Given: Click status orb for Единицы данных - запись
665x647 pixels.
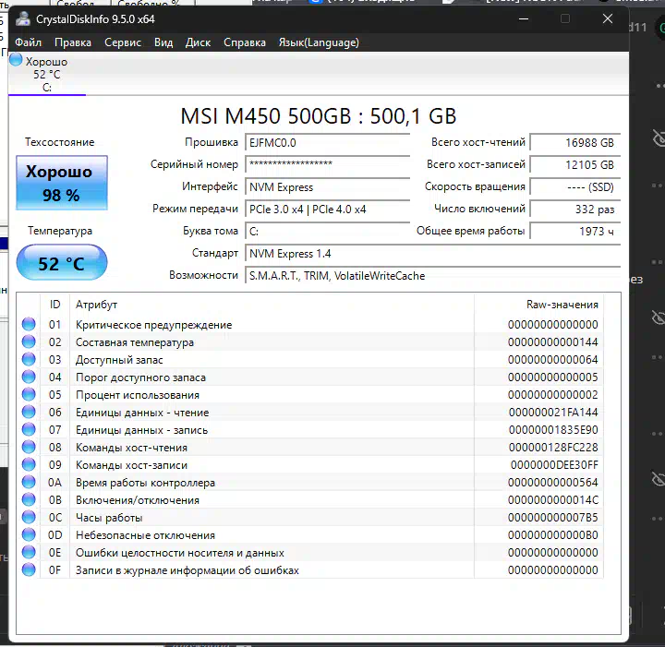Looking at the screenshot, I should click(x=29, y=429).
